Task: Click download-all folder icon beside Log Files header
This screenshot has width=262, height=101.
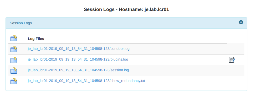Action: click(14, 38)
